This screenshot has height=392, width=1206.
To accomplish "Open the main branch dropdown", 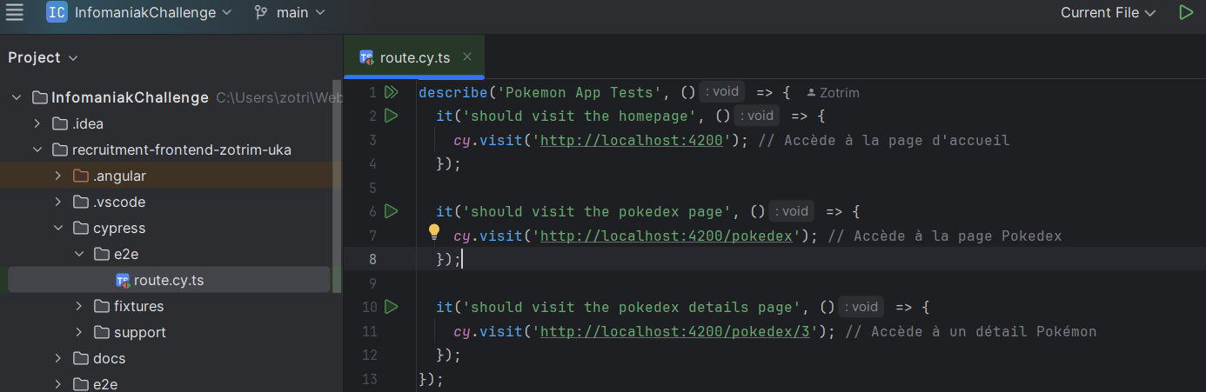I will click(x=290, y=12).
